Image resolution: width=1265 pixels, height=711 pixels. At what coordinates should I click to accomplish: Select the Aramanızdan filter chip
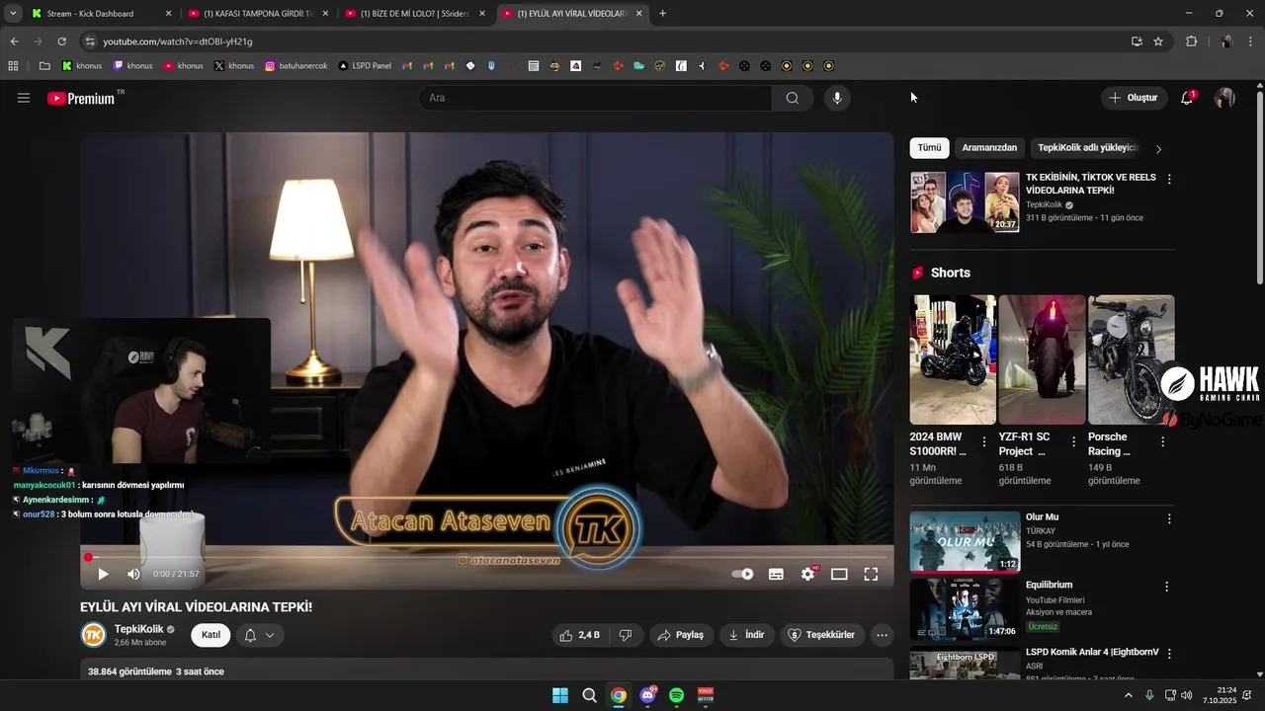point(989,148)
